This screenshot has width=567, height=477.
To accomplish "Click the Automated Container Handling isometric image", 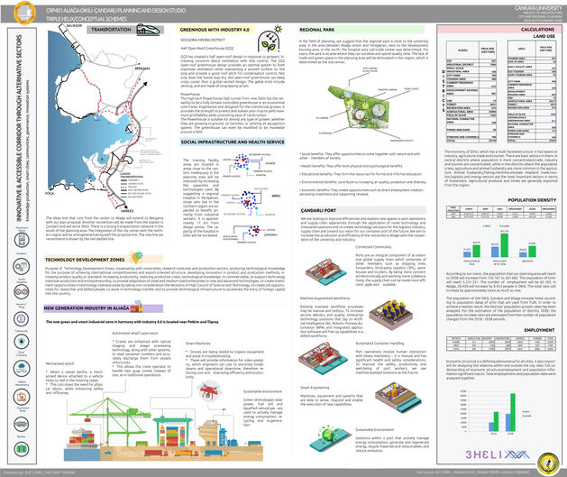I will [323, 358].
